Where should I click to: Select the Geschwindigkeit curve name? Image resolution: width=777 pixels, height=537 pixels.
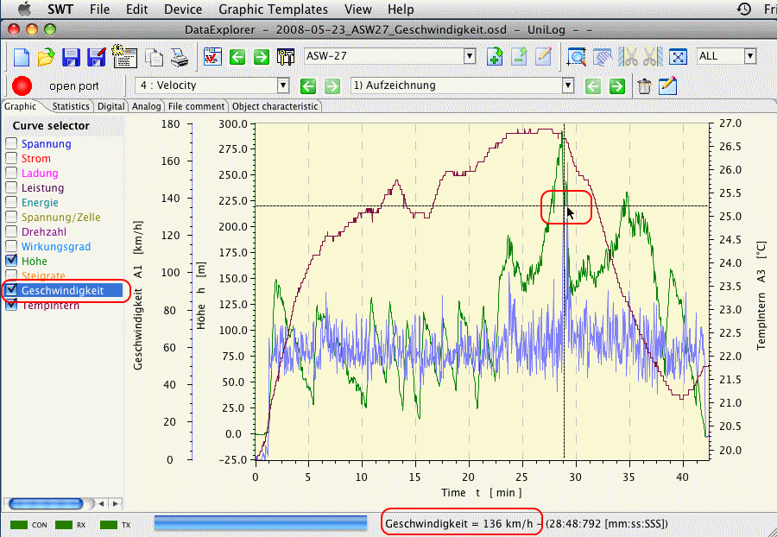pos(62,290)
